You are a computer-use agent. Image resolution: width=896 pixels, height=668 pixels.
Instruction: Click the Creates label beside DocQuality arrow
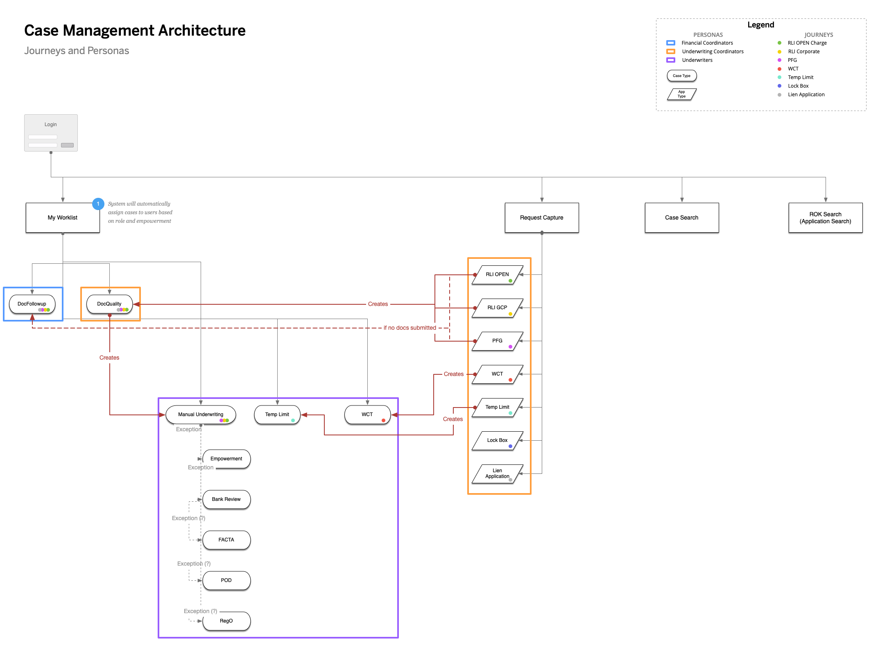point(378,304)
